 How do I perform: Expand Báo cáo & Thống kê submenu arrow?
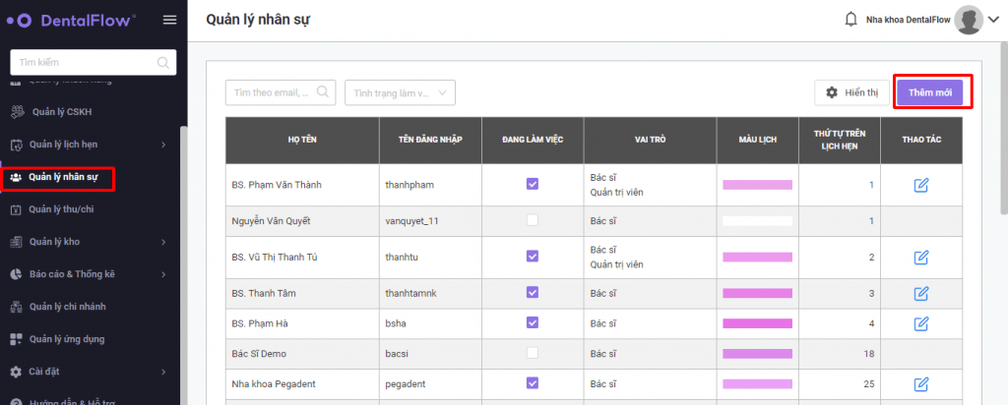click(x=163, y=274)
